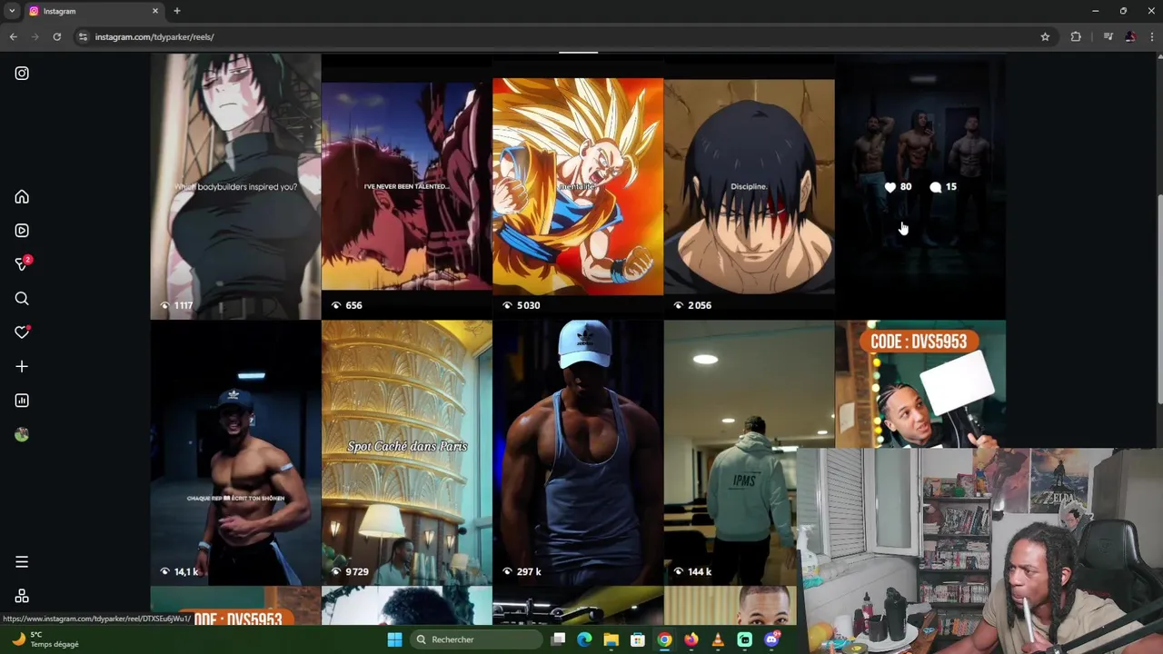1163x654 pixels.
Task: Open Notifications heart icon in sidebar
Action: pyautogui.click(x=22, y=332)
